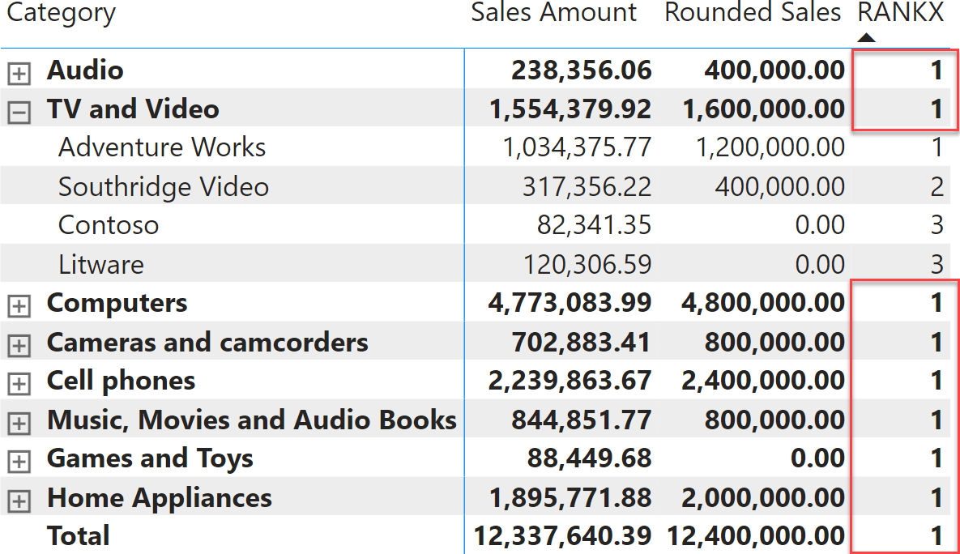960x554 pixels.
Task: Expand the Cameras and camcorders row
Action: coord(19,345)
